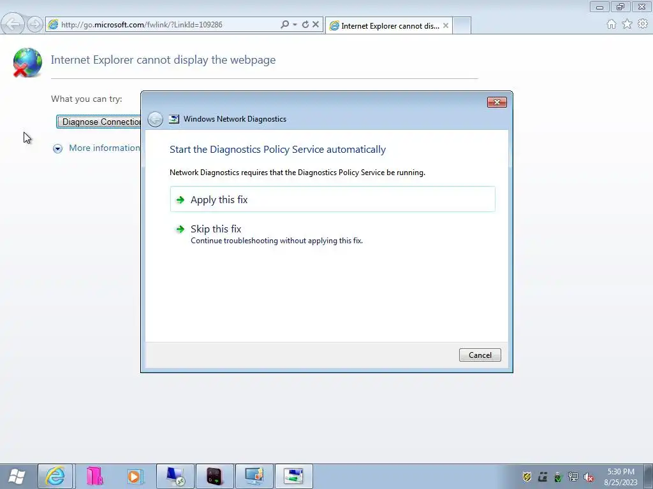653x489 pixels.
Task: Open the Tools gear menu
Action: [x=643, y=24]
